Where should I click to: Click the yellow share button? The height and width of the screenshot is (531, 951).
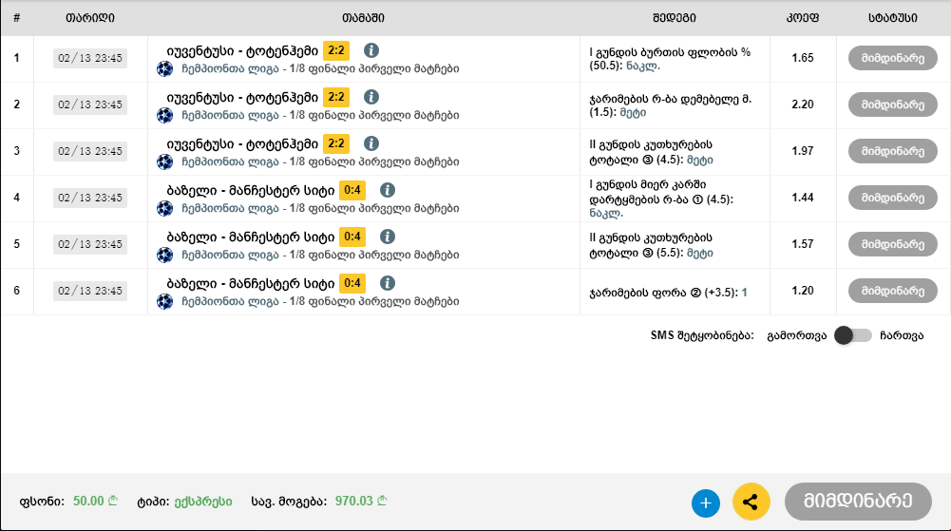click(x=751, y=502)
